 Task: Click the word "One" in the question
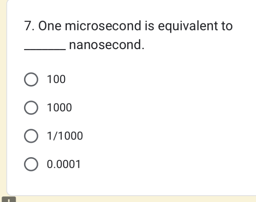pyautogui.click(x=50, y=26)
